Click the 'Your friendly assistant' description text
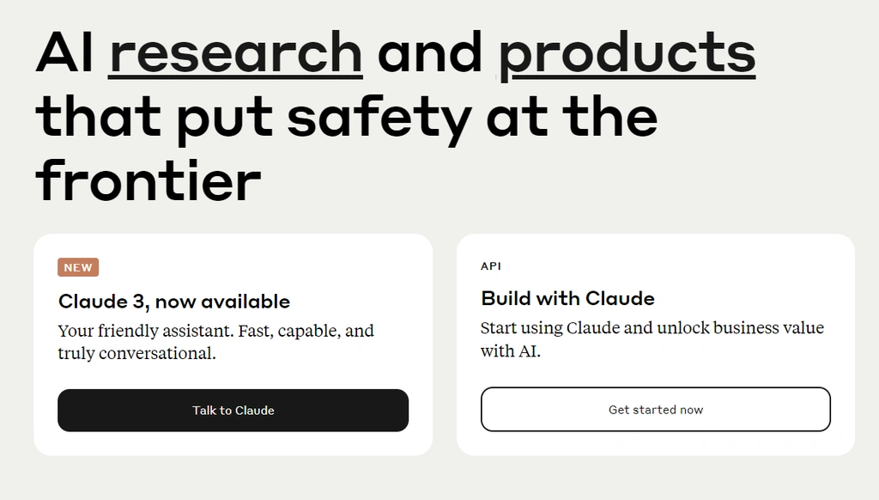 coord(215,342)
